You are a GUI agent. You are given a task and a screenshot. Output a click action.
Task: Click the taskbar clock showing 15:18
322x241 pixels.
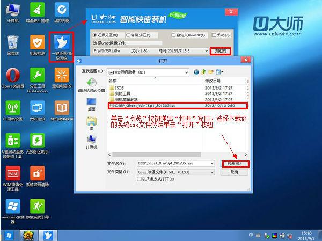(306, 236)
